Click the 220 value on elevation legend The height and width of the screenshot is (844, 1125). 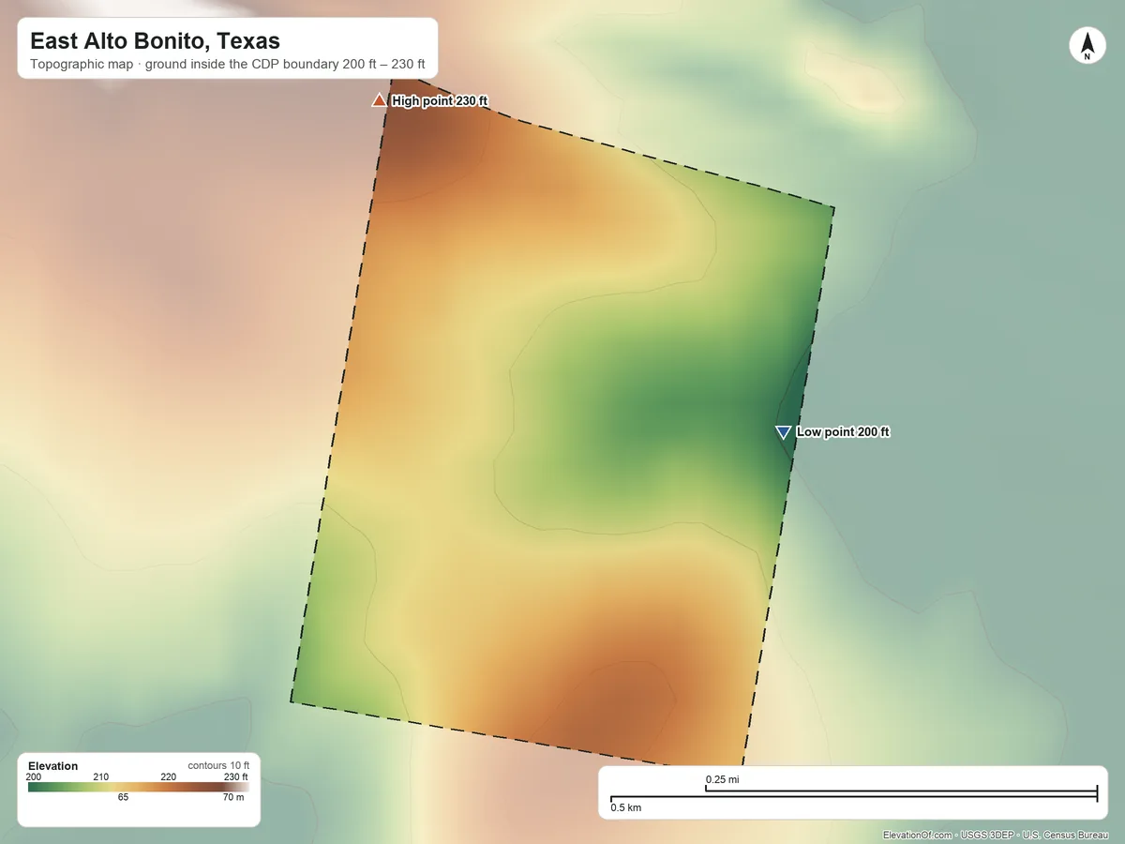(169, 776)
